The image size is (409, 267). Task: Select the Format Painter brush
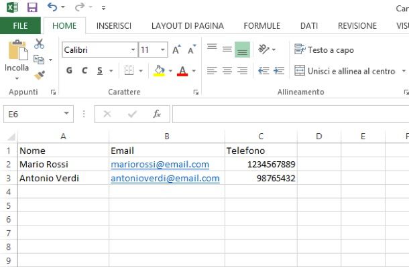[x=40, y=75]
